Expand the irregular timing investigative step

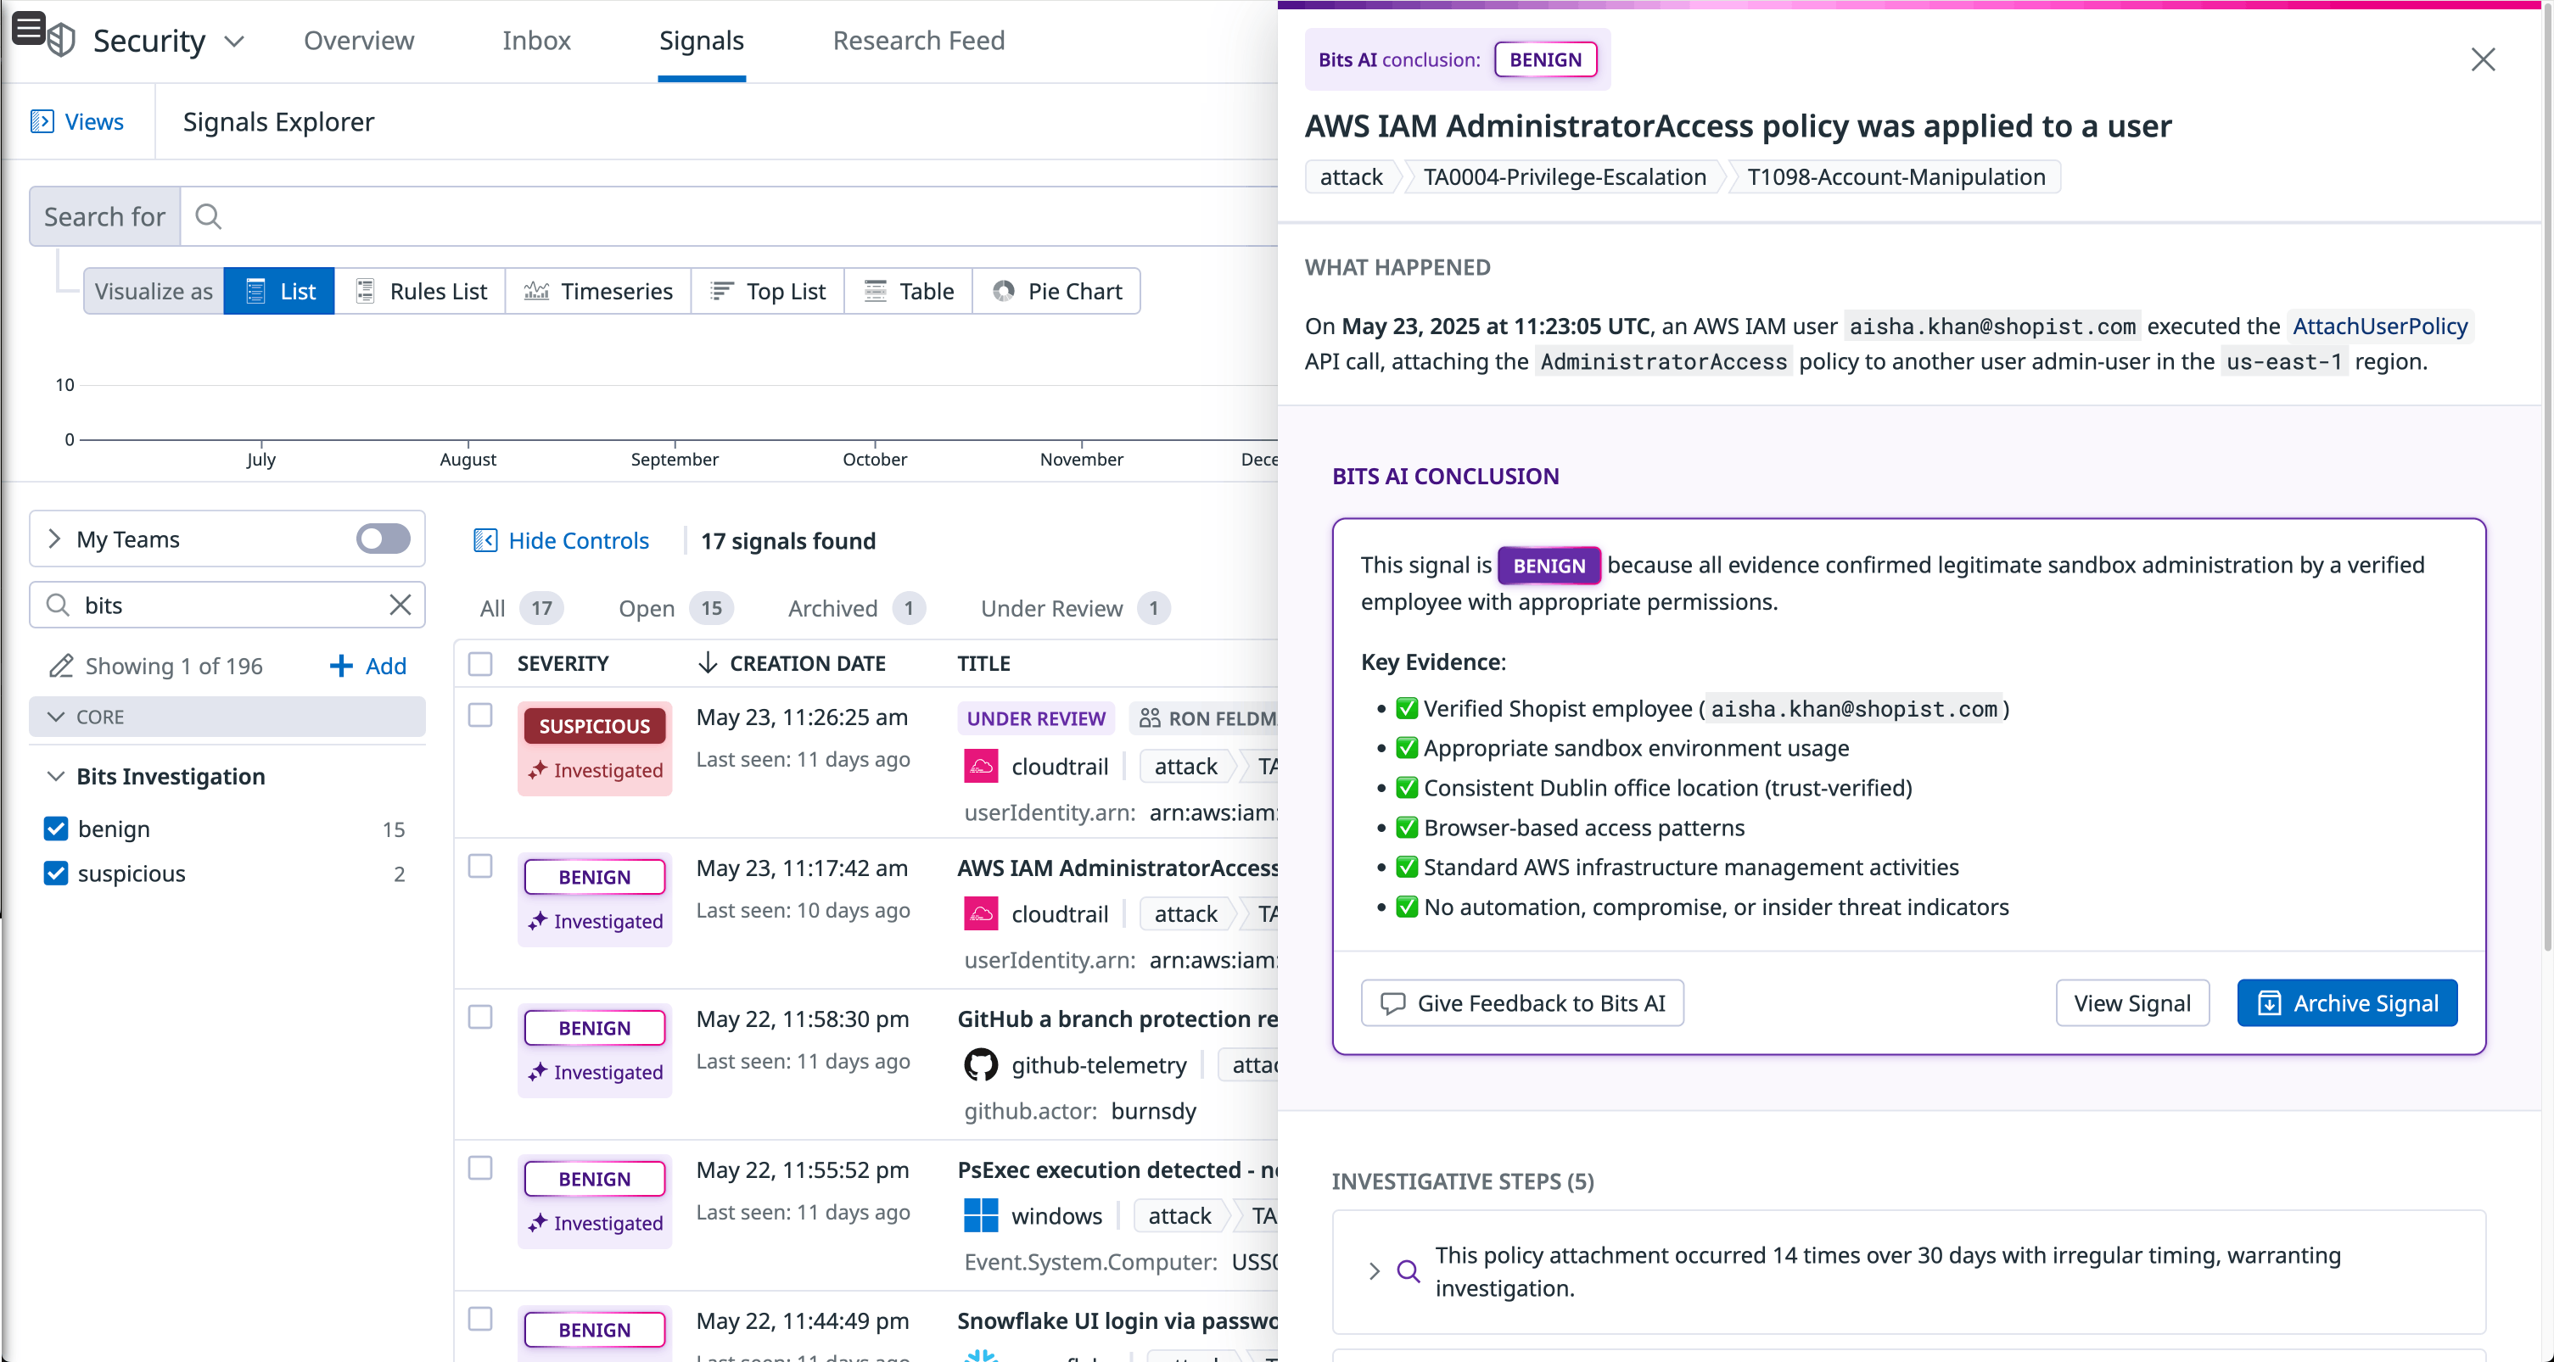click(x=1375, y=1272)
